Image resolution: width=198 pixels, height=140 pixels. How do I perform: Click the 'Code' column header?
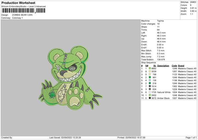tap(174, 66)
